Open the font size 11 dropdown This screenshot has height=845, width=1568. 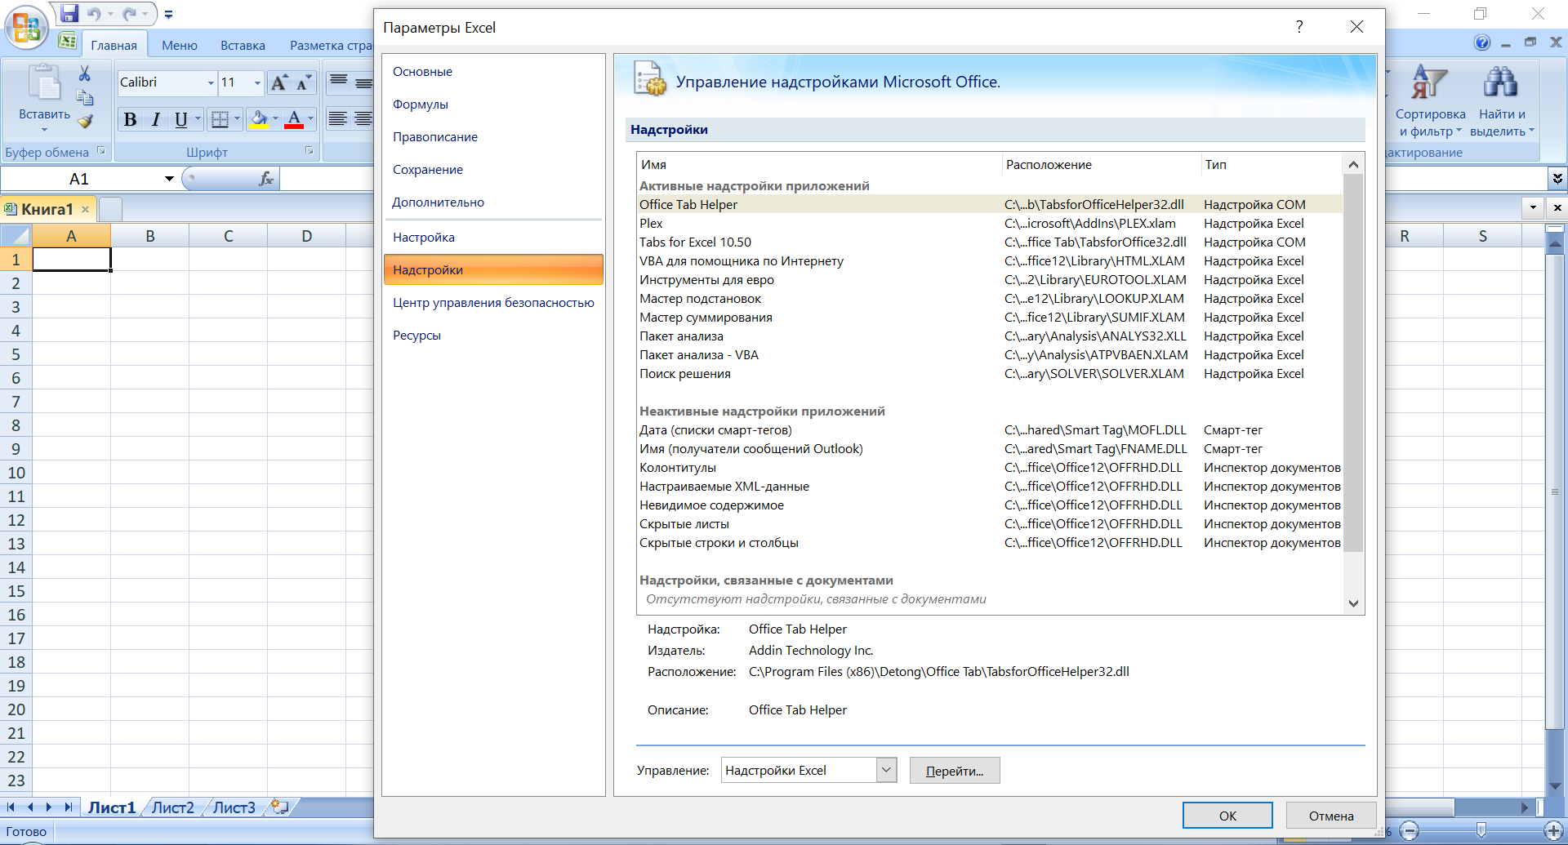click(257, 82)
